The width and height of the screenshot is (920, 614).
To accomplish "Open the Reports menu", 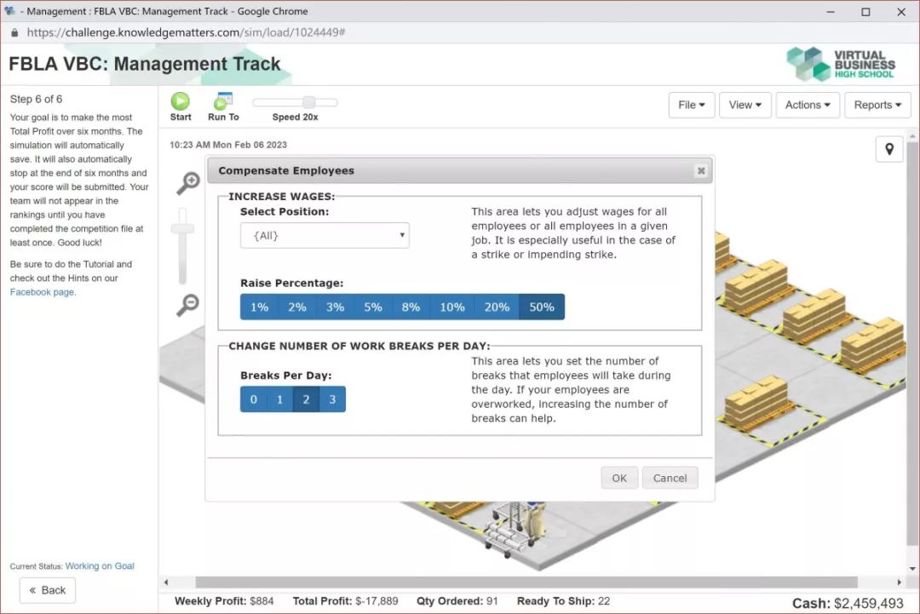I will coord(877,105).
